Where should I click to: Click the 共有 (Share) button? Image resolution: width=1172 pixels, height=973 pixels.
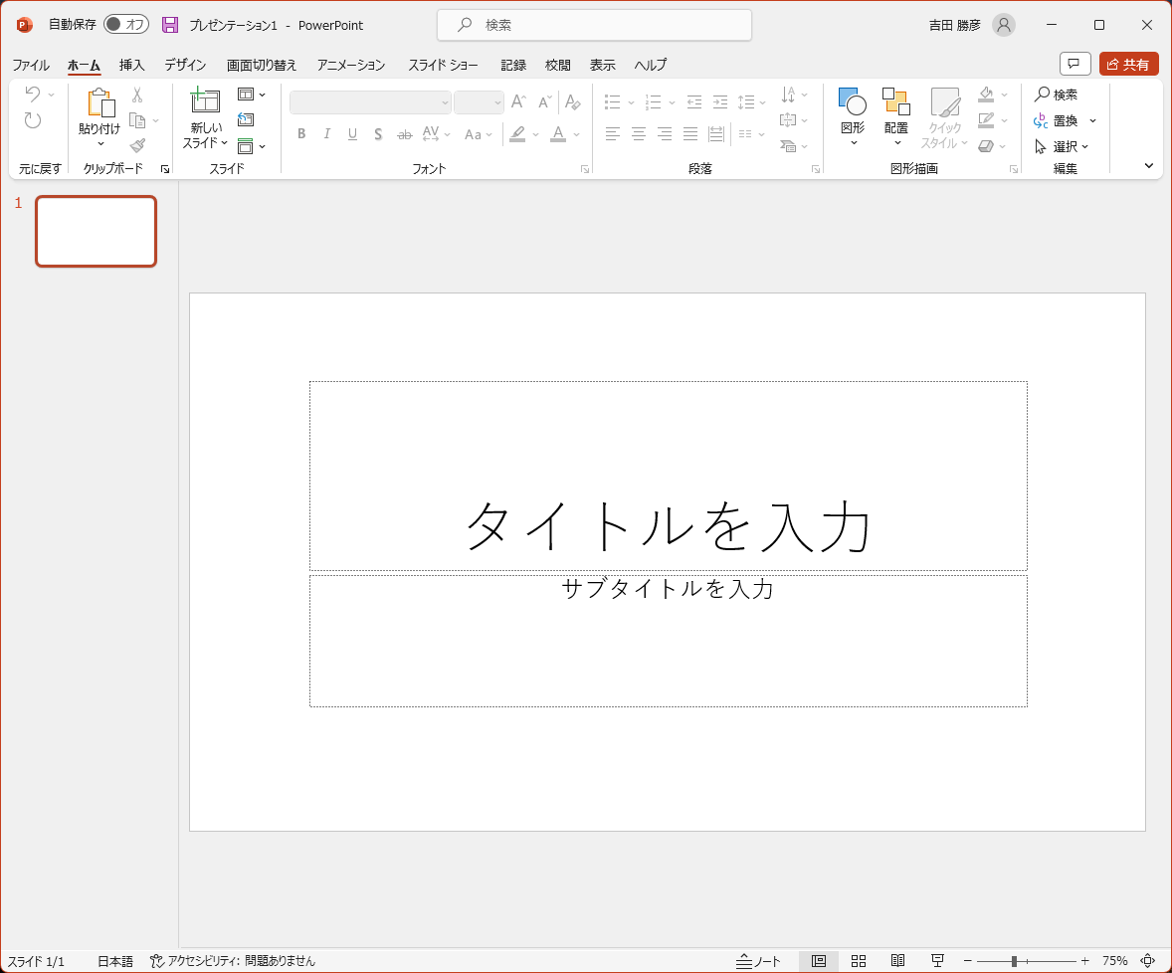[x=1128, y=63]
